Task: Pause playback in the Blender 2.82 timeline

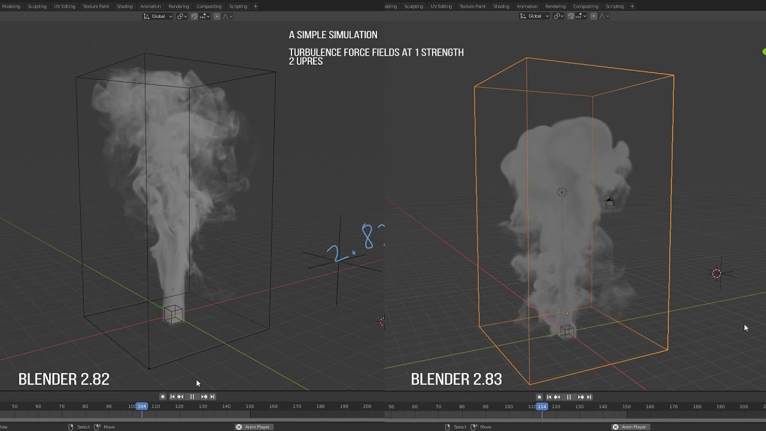Action: 192,396
